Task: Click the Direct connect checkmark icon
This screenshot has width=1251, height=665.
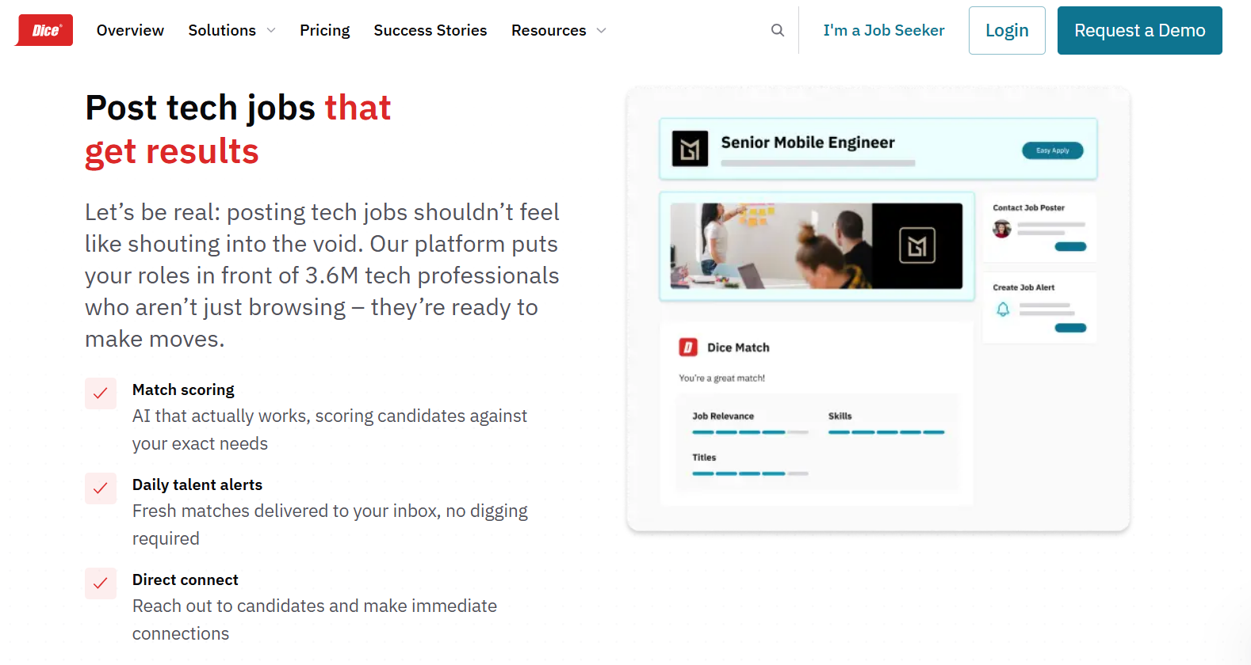Action: pyautogui.click(x=101, y=583)
